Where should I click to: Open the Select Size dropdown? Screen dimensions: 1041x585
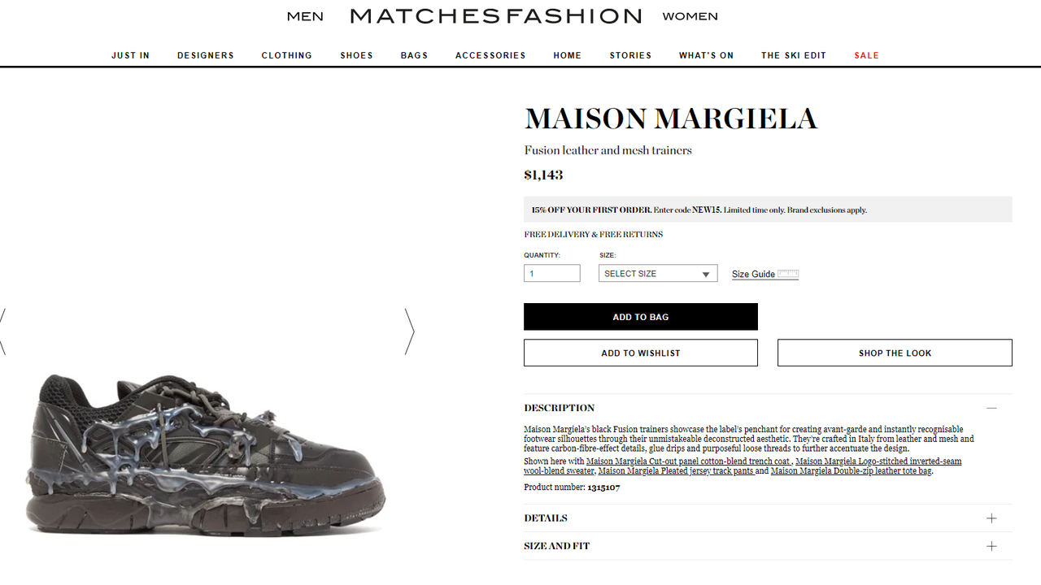click(658, 274)
